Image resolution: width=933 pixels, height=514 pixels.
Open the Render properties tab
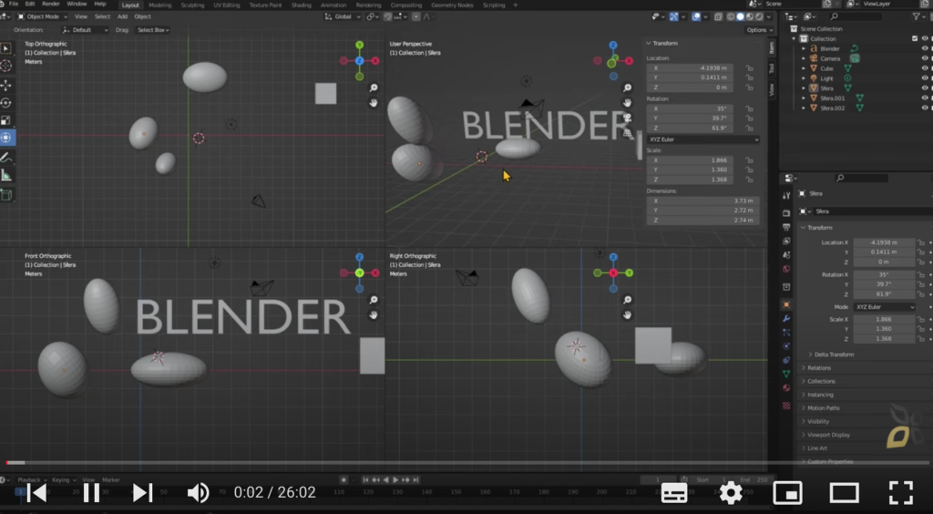point(786,213)
